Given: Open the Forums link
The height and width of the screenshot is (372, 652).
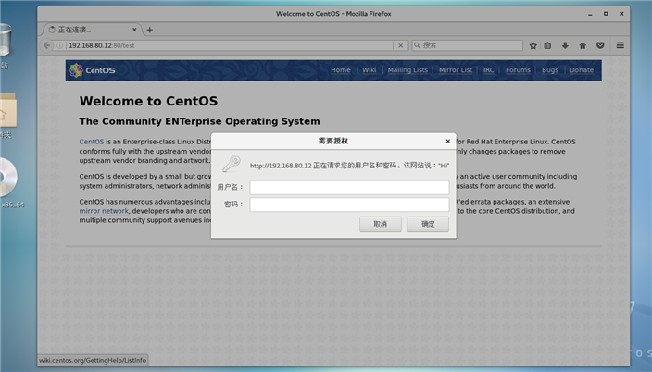Looking at the screenshot, I should coord(518,69).
